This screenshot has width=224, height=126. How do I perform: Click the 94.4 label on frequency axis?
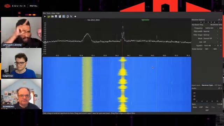[x=140, y=56]
